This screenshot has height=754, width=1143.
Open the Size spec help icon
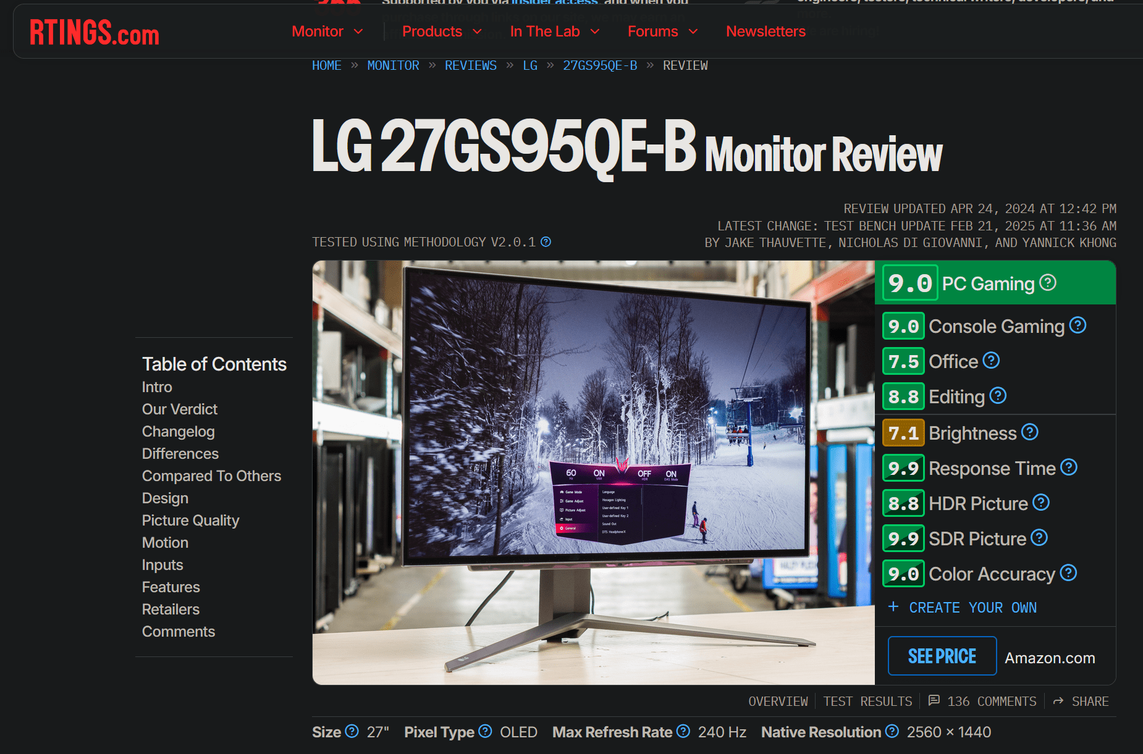[x=352, y=731]
